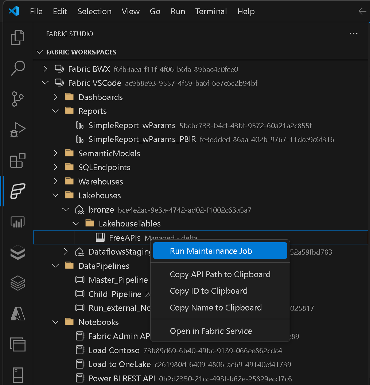Collapse the bronze lakehouse node

tap(66, 210)
